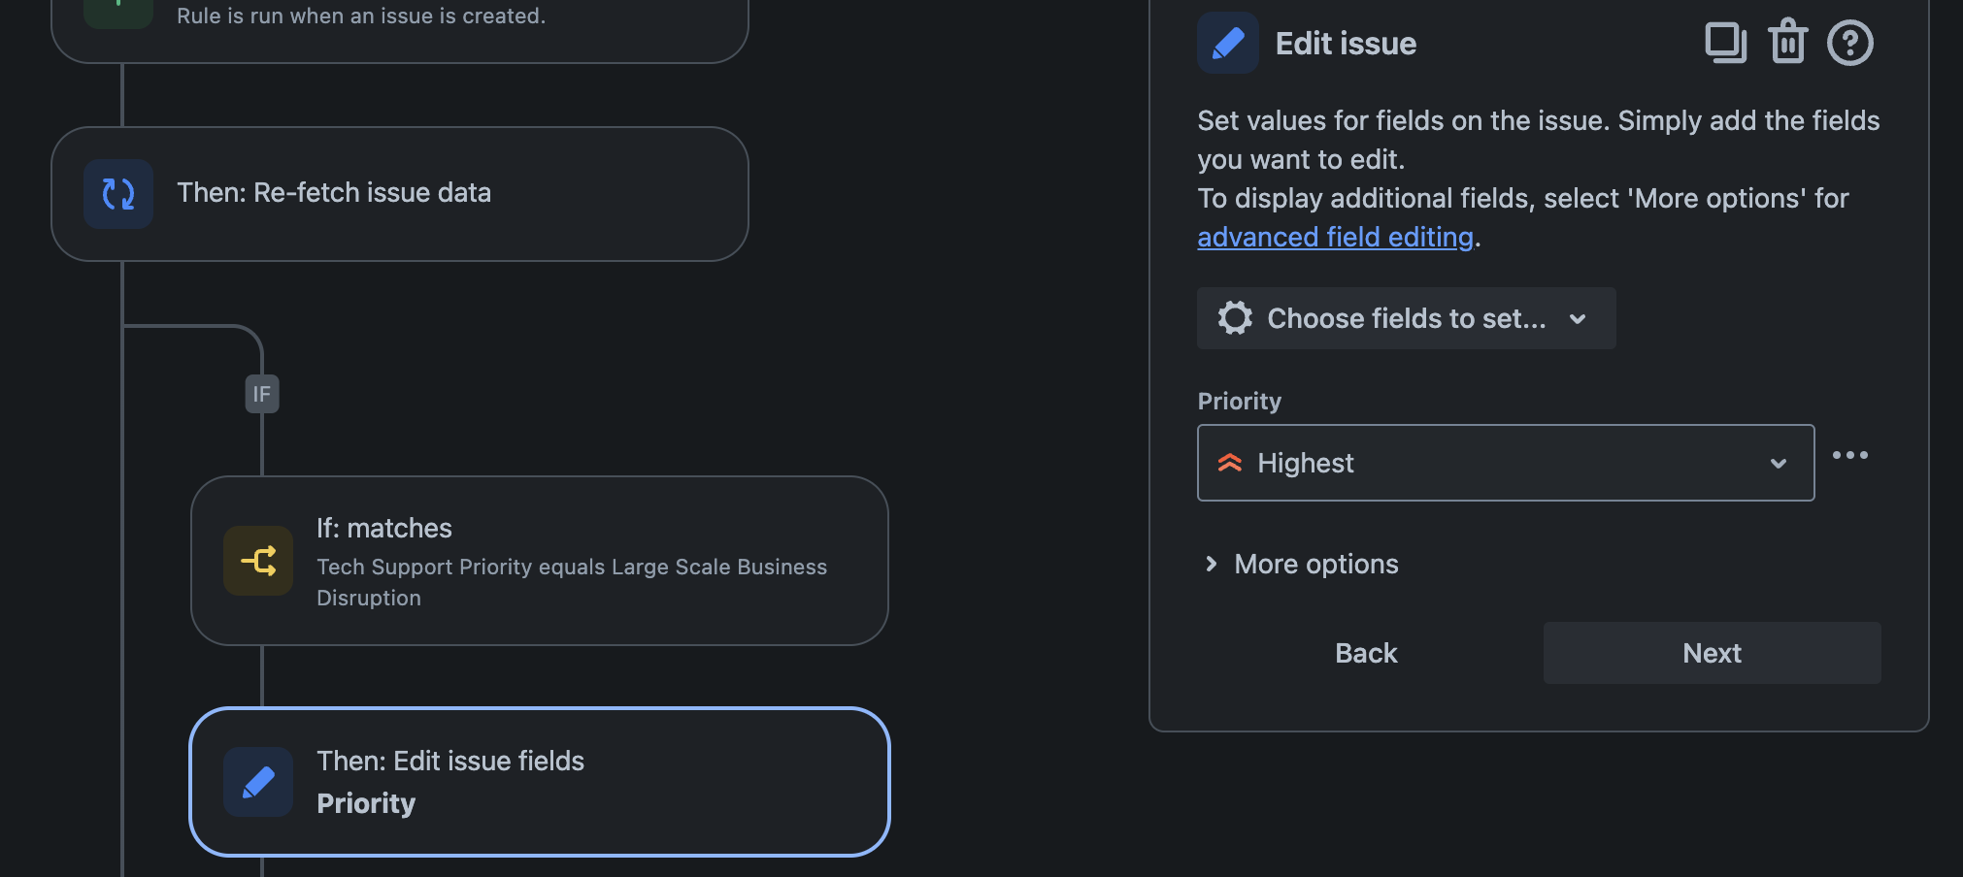The height and width of the screenshot is (877, 1963).
Task: Delete the Edit issue action via trash icon
Action: click(1787, 43)
